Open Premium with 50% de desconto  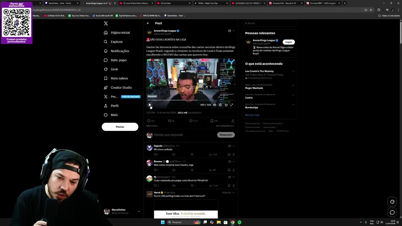tap(122, 97)
